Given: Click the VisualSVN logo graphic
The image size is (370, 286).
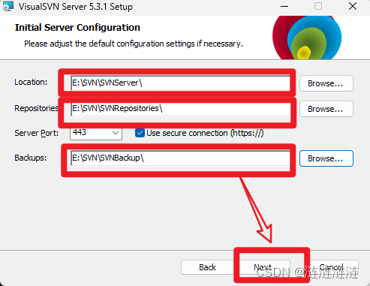Looking at the screenshot, I should coord(307,38).
